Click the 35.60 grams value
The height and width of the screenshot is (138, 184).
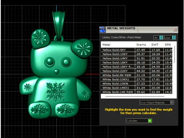[x=141, y=92]
